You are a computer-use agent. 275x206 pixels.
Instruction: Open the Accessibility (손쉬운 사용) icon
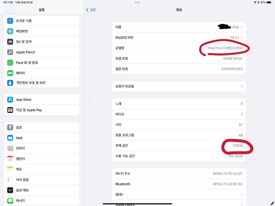pos(10,21)
